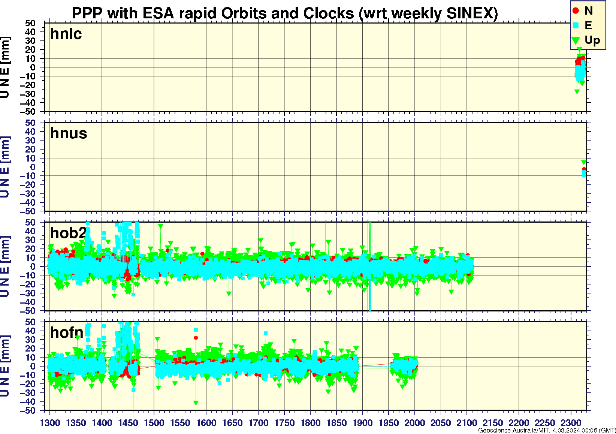This screenshot has width=616, height=434.
Task: Click the 2150 x-axis tick label
Action: 493,423
